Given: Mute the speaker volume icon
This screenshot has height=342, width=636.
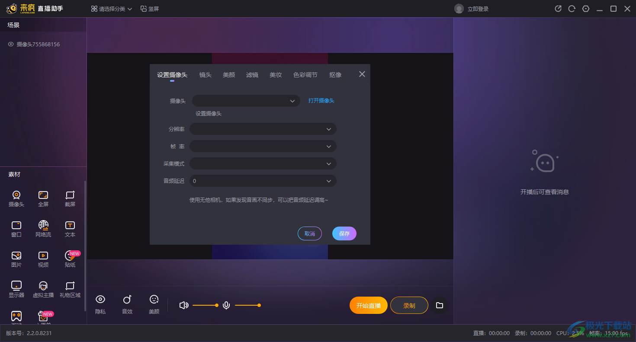Looking at the screenshot, I should (184, 305).
